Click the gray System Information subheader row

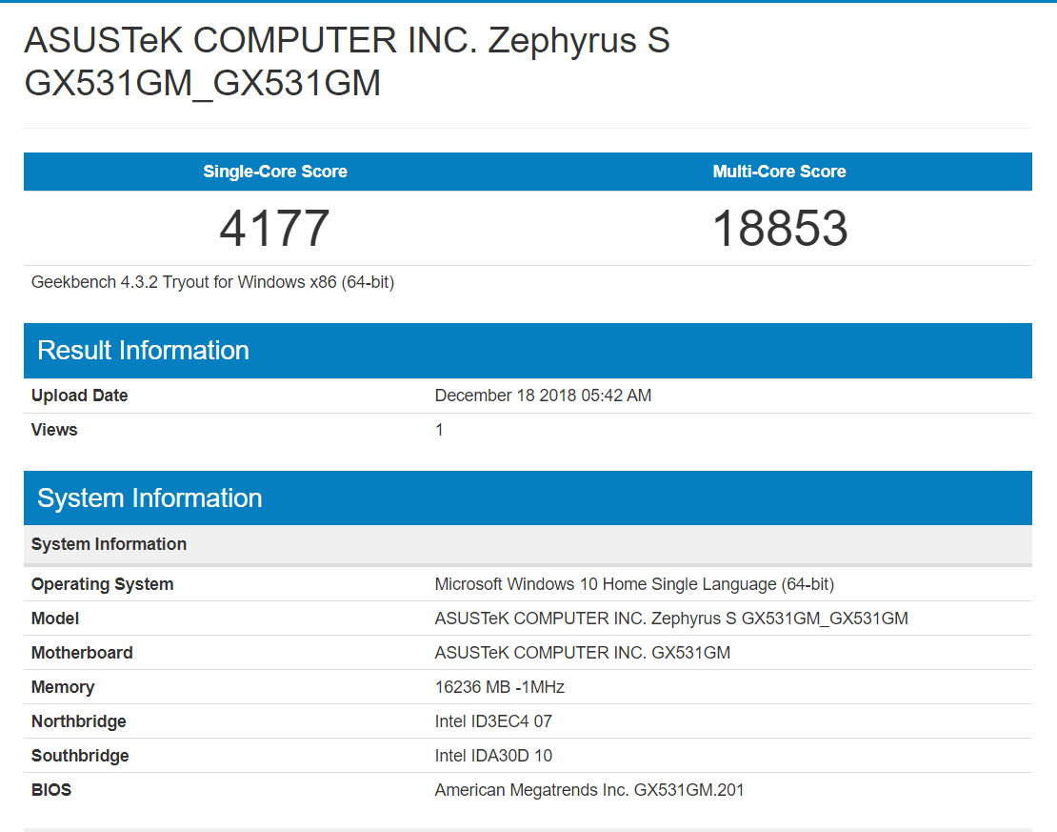pyautogui.click(x=528, y=544)
